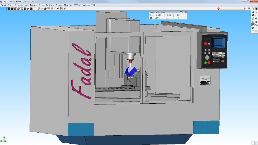Click the blue rectangle geometry icon
This screenshot has width=258, height=145.
coord(253,12)
